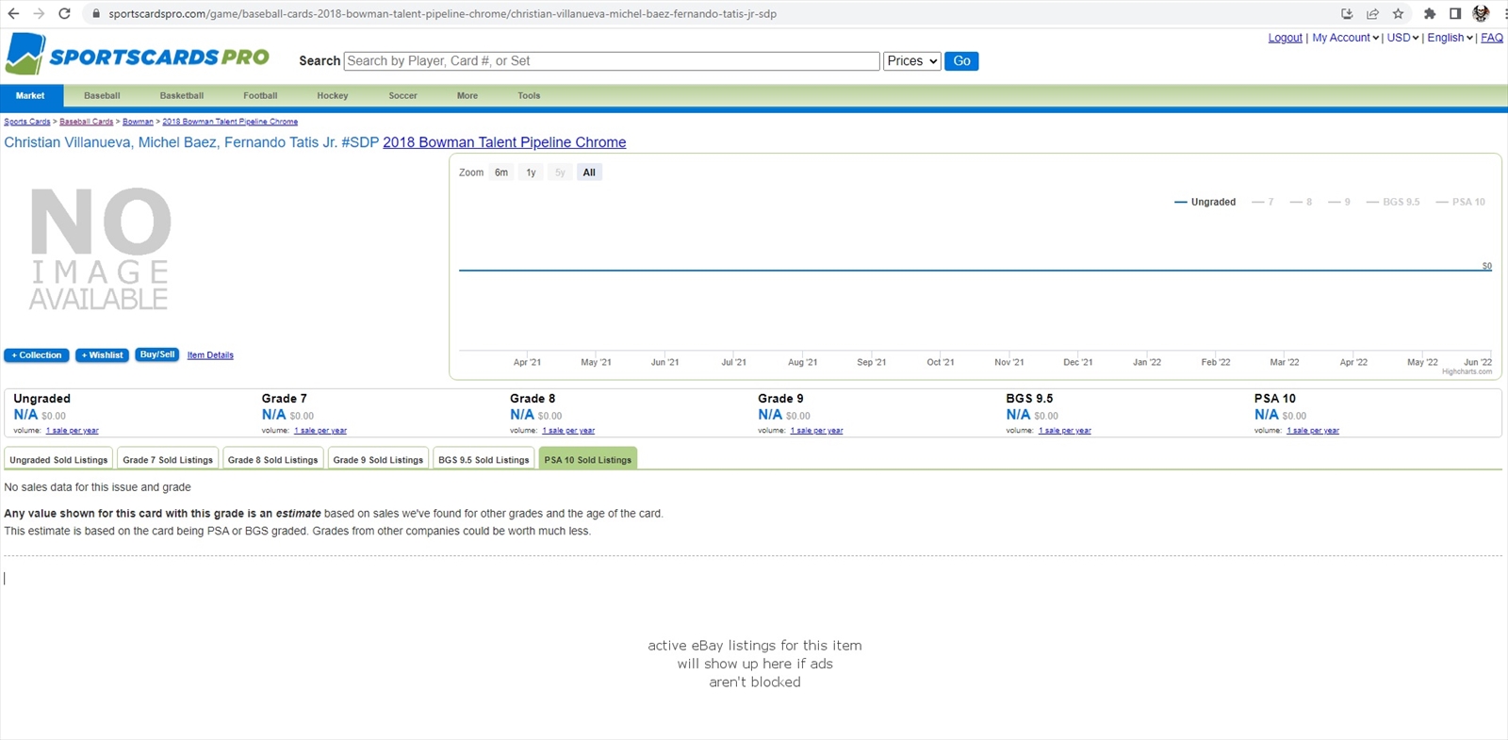Open the Baseball nav menu

click(102, 96)
